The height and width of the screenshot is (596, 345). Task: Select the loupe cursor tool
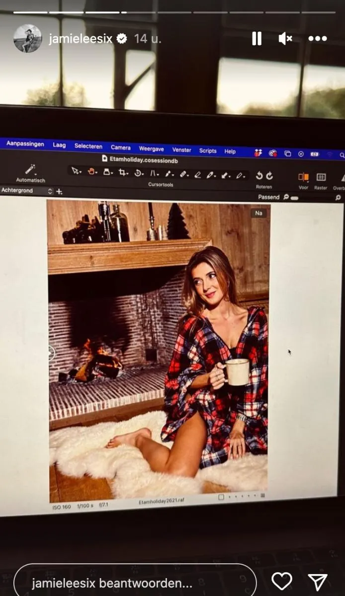pos(107,172)
